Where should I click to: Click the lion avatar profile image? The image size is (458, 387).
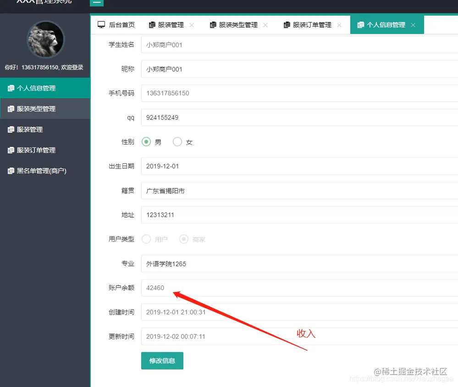click(x=45, y=40)
